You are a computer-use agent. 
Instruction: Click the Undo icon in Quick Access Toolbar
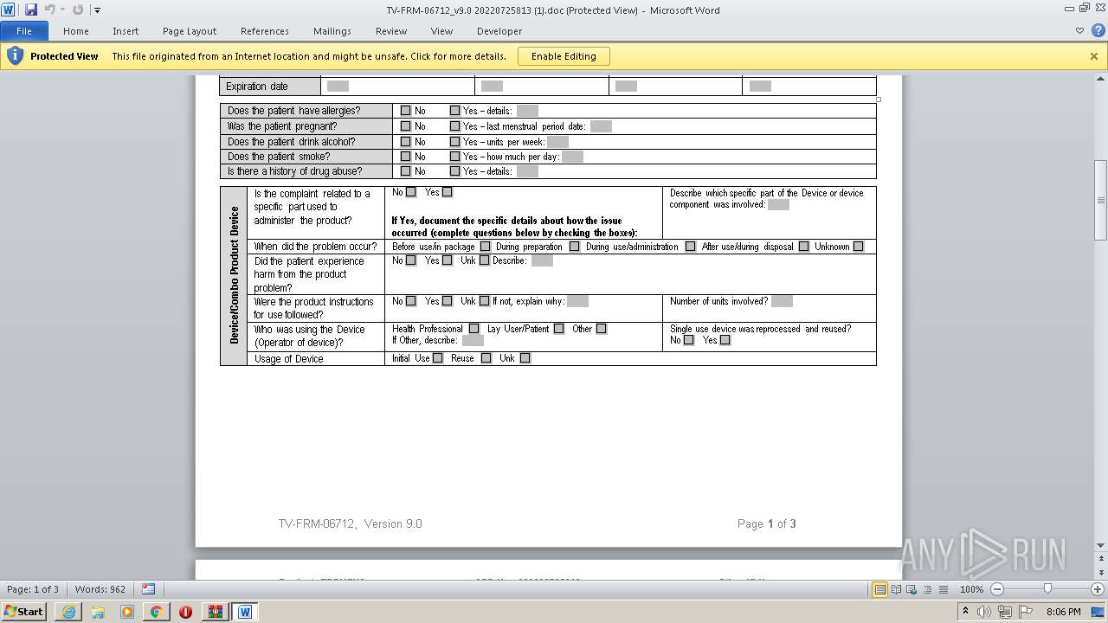49,10
